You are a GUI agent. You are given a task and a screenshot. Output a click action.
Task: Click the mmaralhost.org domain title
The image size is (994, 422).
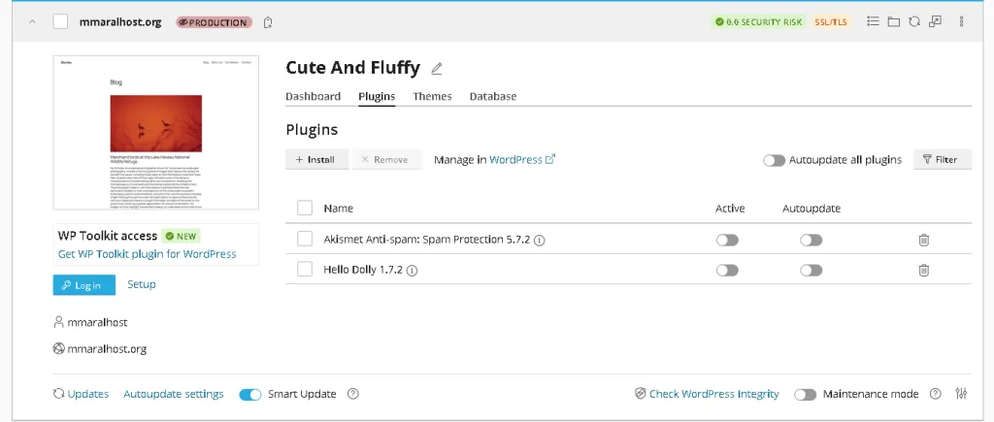point(120,21)
